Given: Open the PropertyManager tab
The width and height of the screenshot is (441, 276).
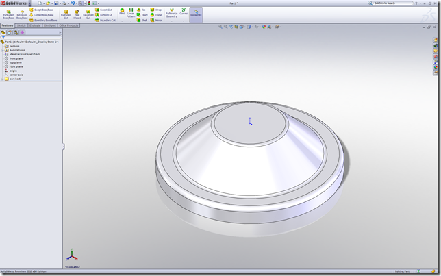Looking at the screenshot, I should (x=10, y=32).
